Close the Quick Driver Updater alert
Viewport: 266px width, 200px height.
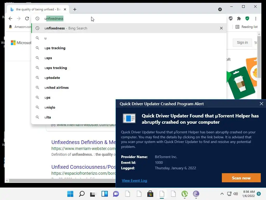pos(261,104)
